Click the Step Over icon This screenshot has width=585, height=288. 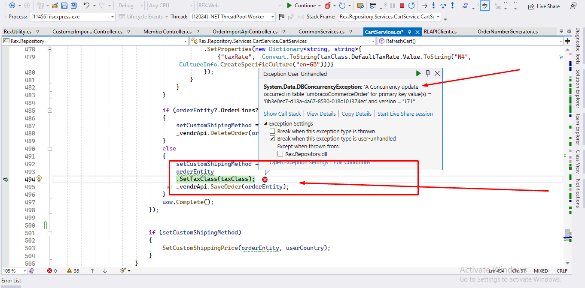pyautogui.click(x=443, y=6)
